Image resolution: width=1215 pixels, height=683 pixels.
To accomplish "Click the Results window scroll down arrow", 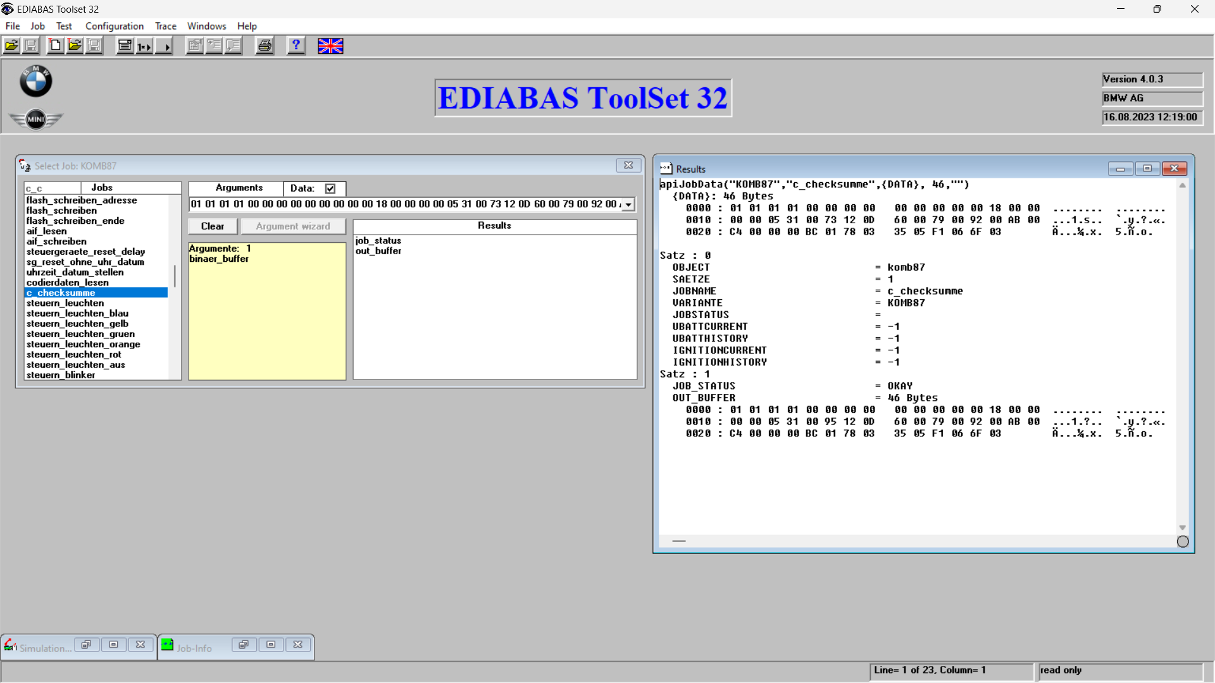I will [x=1182, y=527].
